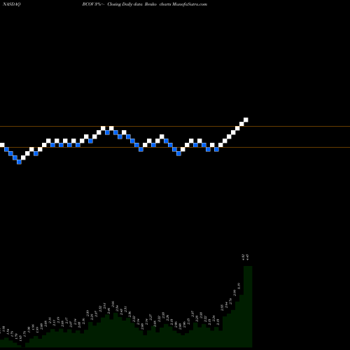
Task: Click the 4.32 value label
Action: 243,257
